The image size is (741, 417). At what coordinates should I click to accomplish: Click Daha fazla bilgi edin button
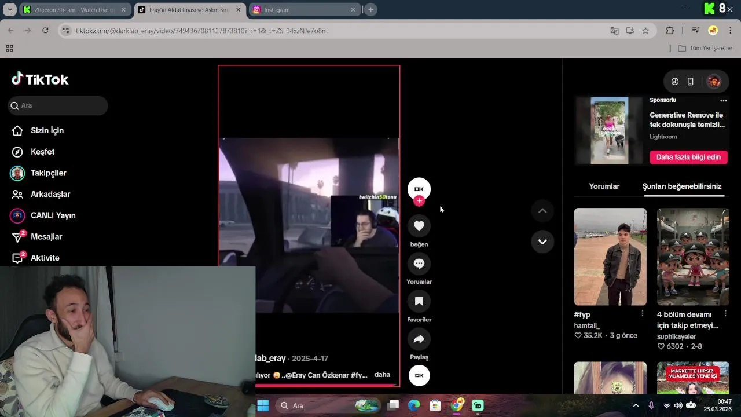click(688, 157)
